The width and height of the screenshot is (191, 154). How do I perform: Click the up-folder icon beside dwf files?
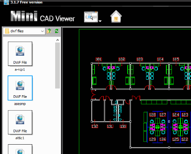pyautogui.click(x=49, y=31)
